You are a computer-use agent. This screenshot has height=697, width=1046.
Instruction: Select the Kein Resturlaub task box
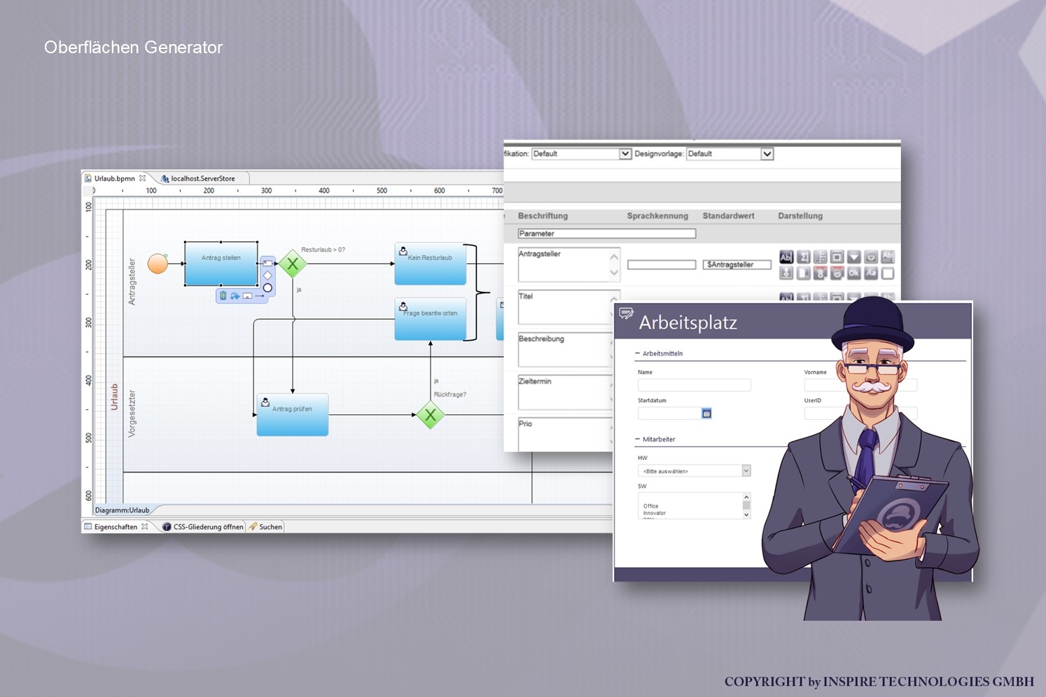click(x=431, y=264)
